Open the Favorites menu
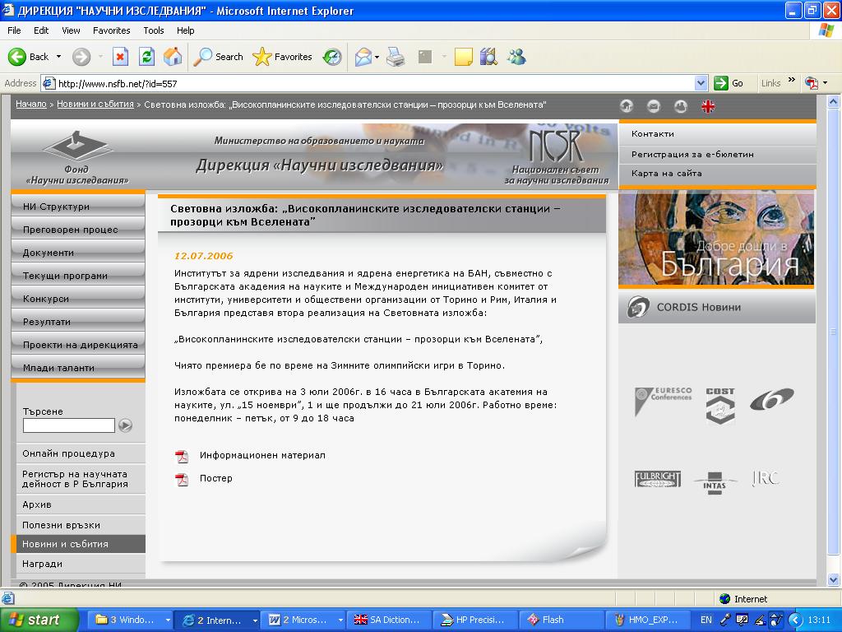The width and height of the screenshot is (842, 632). [x=111, y=30]
